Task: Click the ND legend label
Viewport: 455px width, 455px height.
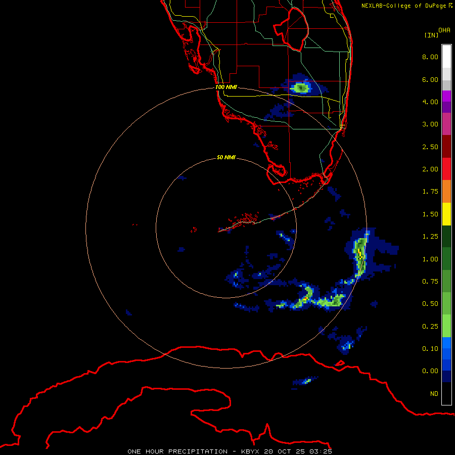Action: (434, 394)
